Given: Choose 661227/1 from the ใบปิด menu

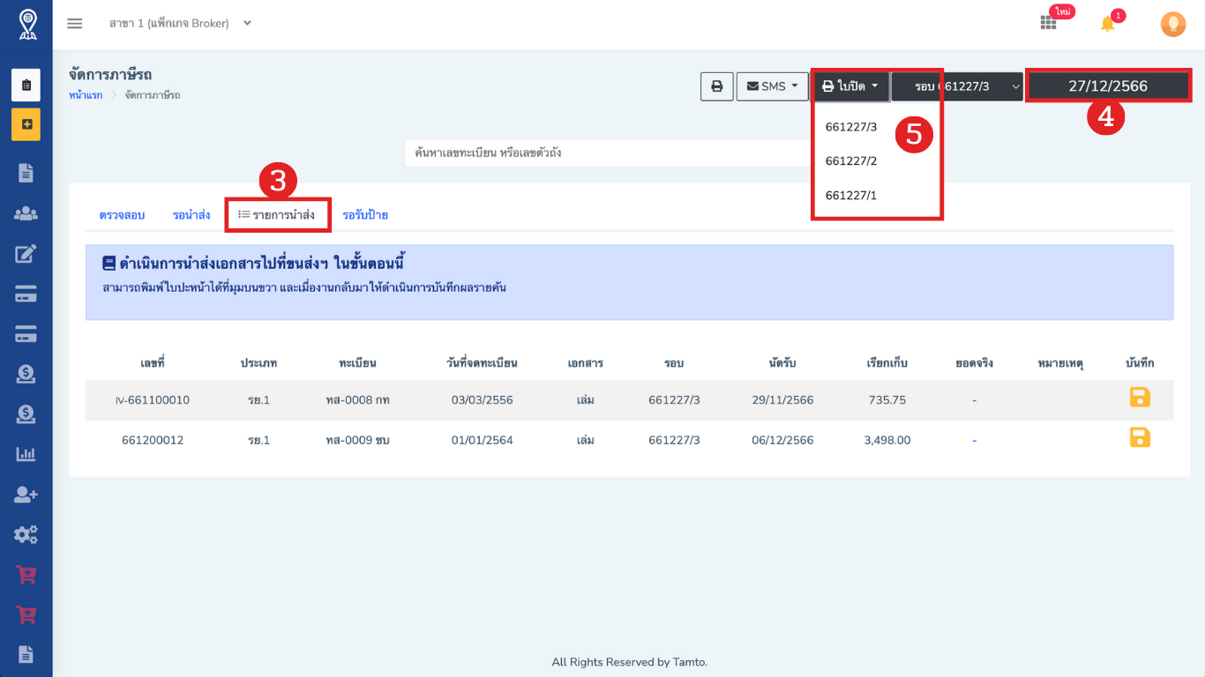Looking at the screenshot, I should pyautogui.click(x=851, y=196).
